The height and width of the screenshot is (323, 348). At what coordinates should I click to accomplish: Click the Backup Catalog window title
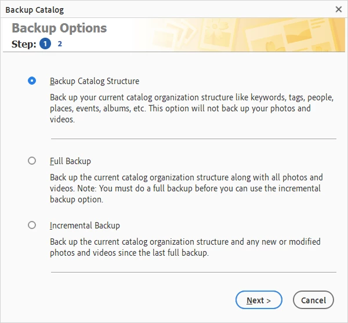(x=35, y=10)
